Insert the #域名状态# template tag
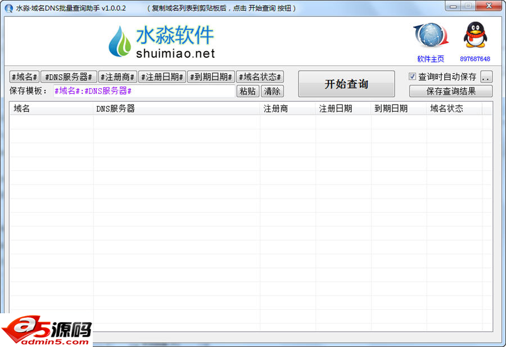The width and height of the screenshot is (506, 347). [260, 77]
